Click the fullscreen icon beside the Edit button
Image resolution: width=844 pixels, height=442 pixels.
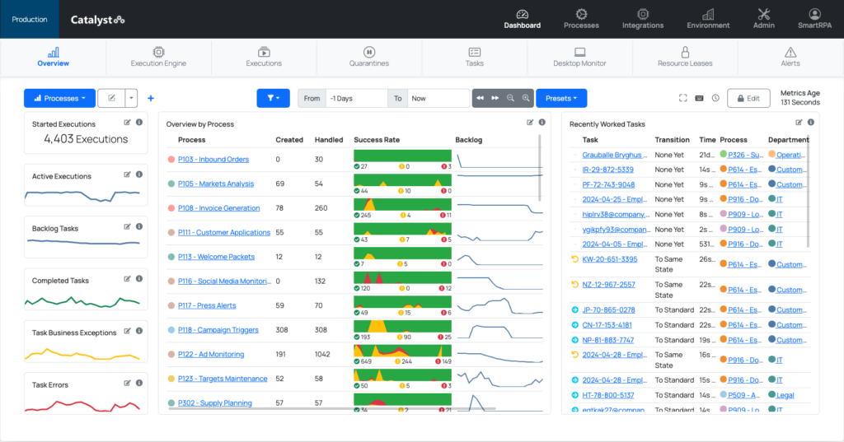pyautogui.click(x=682, y=98)
